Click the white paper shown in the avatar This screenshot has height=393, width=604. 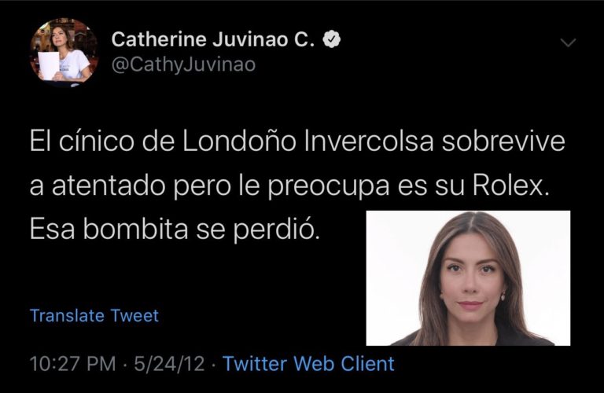coord(49,66)
